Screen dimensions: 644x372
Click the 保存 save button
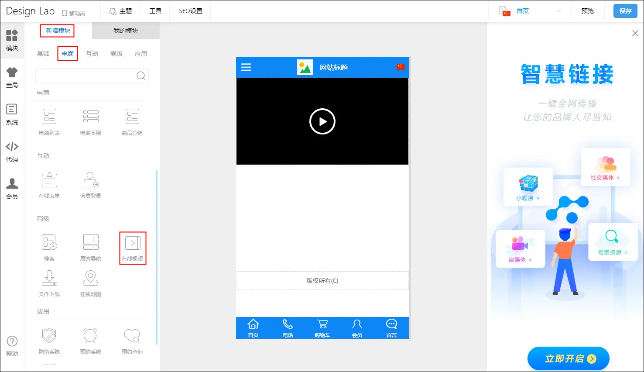625,11
